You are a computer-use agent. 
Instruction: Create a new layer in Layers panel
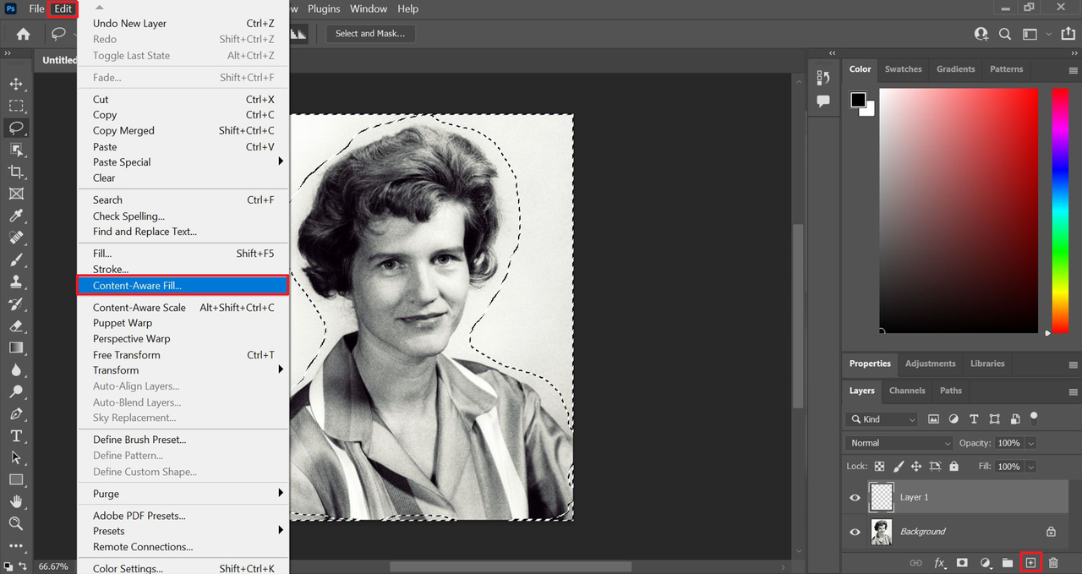pyautogui.click(x=1030, y=562)
